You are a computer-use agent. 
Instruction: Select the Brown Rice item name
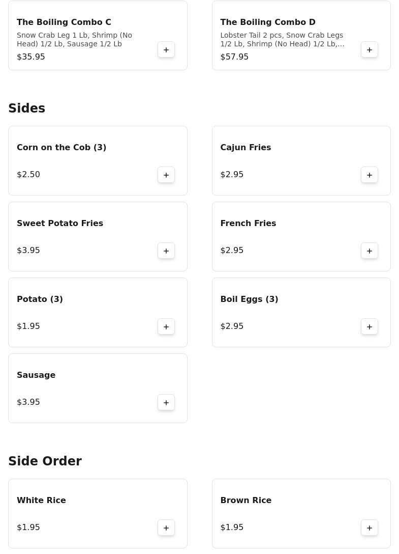(246, 501)
